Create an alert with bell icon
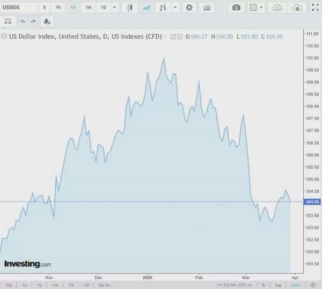This screenshot has width=322, height=289. click(47, 21)
